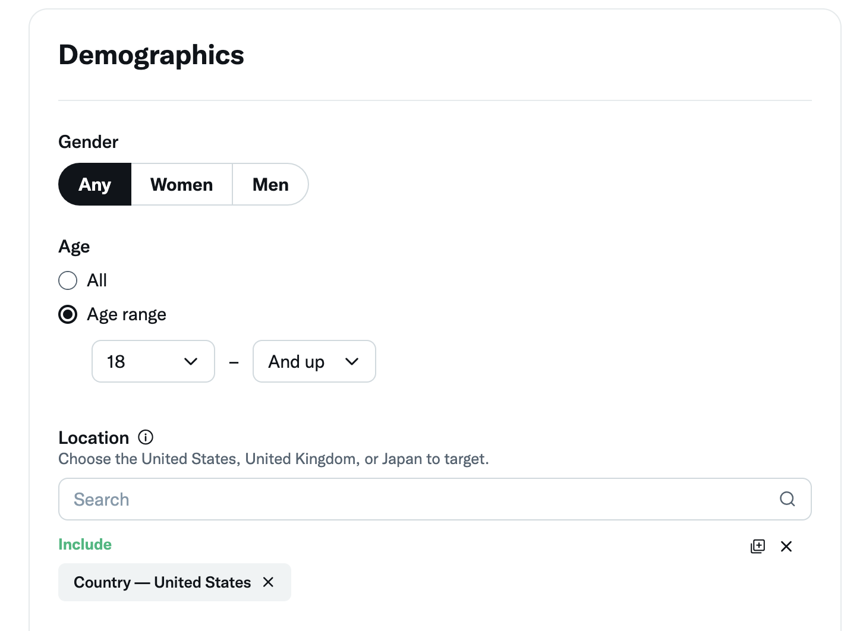The width and height of the screenshot is (863, 631).
Task: Click the bulk add locations icon
Action: click(758, 546)
